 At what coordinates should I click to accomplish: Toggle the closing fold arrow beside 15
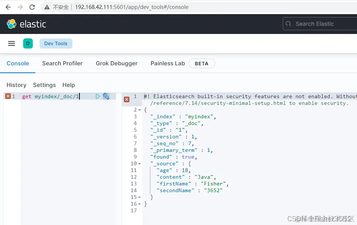tap(140, 197)
